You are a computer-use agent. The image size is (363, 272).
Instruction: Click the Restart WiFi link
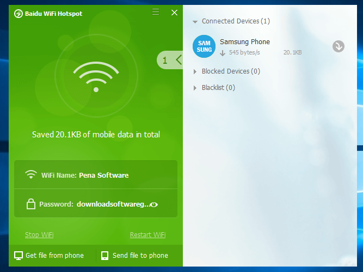click(147, 235)
